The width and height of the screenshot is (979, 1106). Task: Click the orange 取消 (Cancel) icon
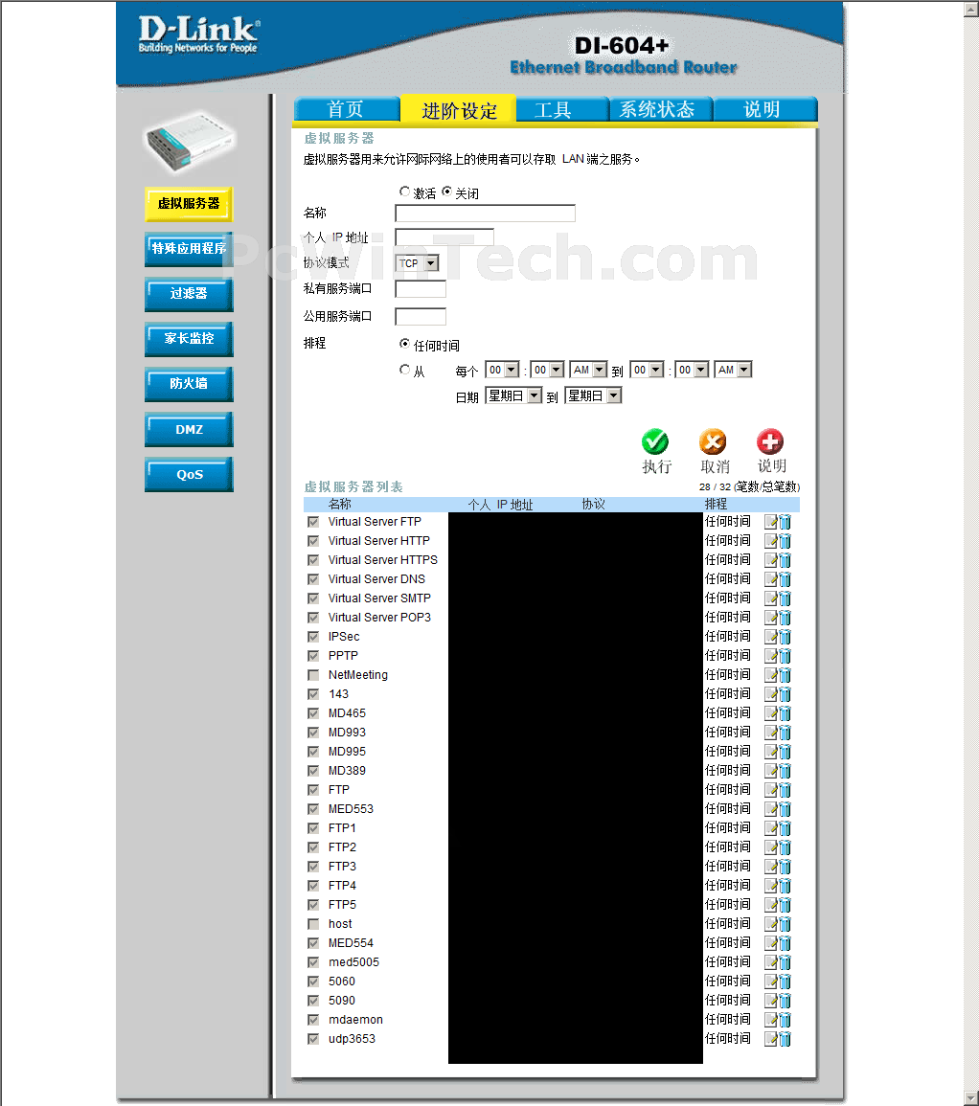coord(713,441)
